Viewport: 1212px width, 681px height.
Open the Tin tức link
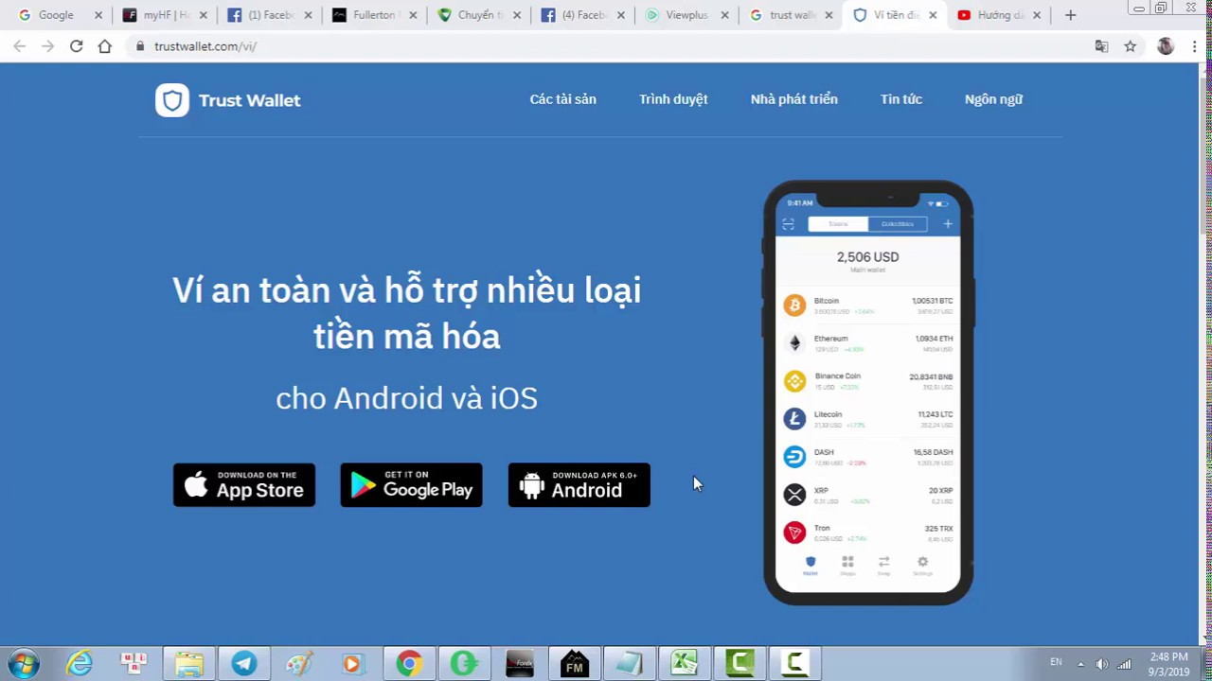900,99
